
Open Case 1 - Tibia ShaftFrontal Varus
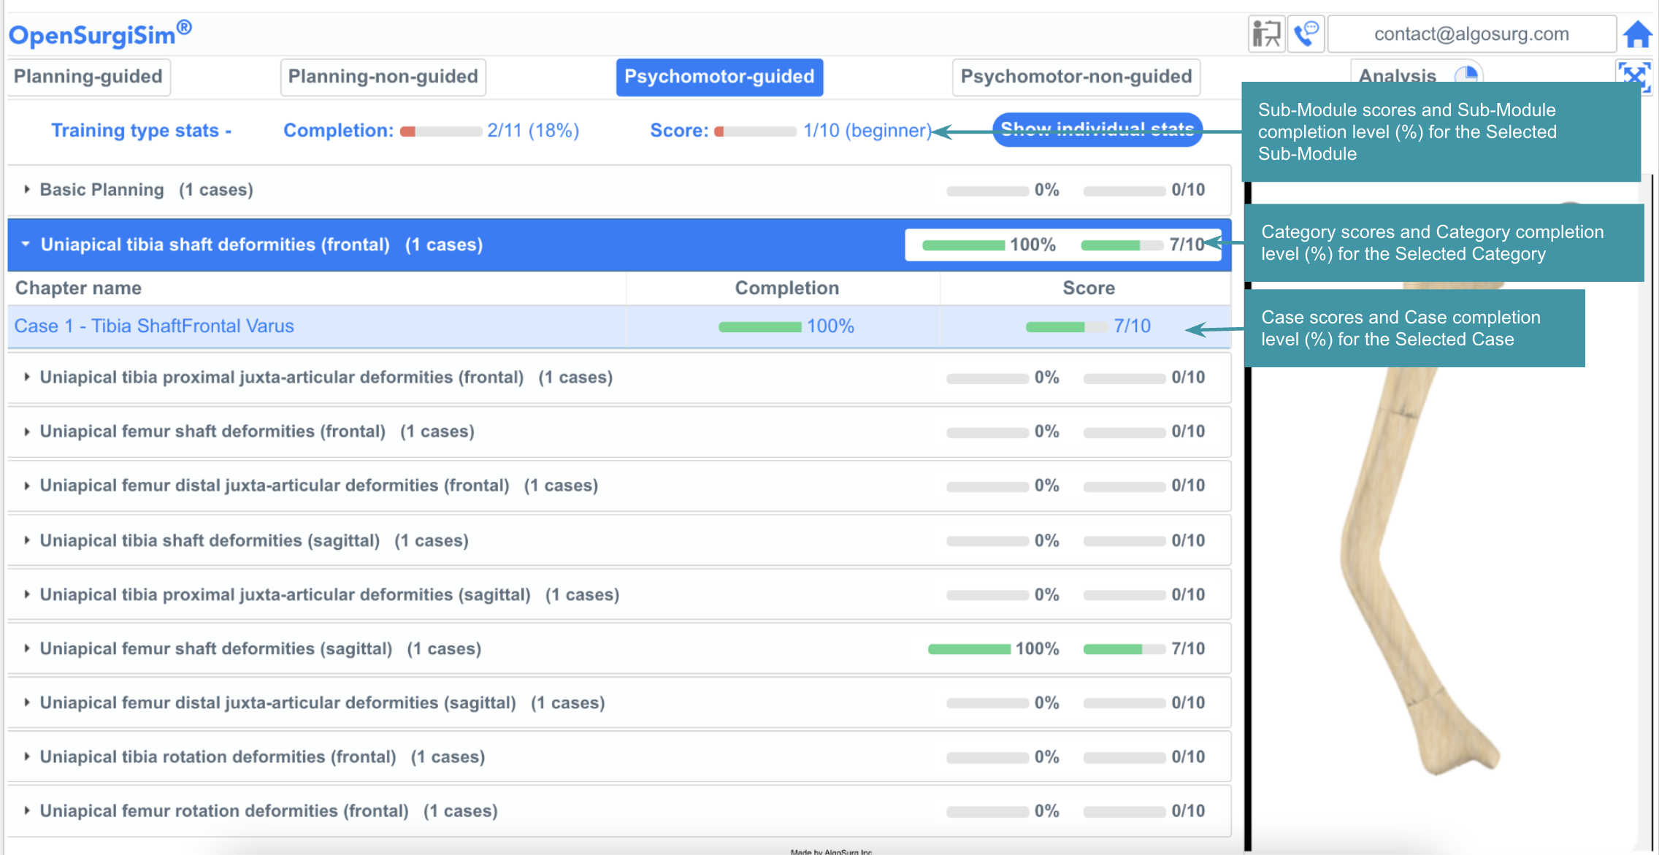coord(154,326)
